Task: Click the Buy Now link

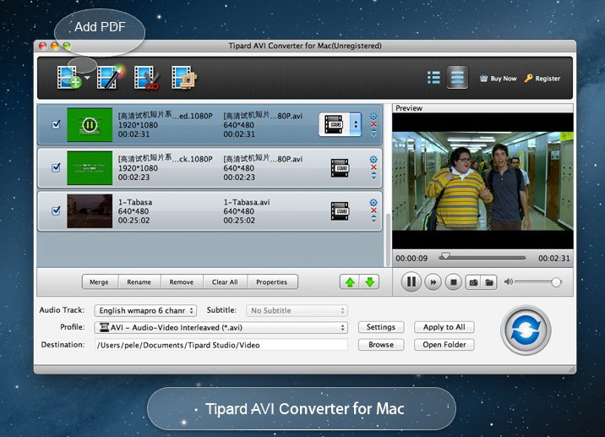Action: coord(498,79)
